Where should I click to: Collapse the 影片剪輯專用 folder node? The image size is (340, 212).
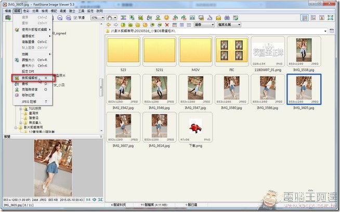[x=16, y=127]
